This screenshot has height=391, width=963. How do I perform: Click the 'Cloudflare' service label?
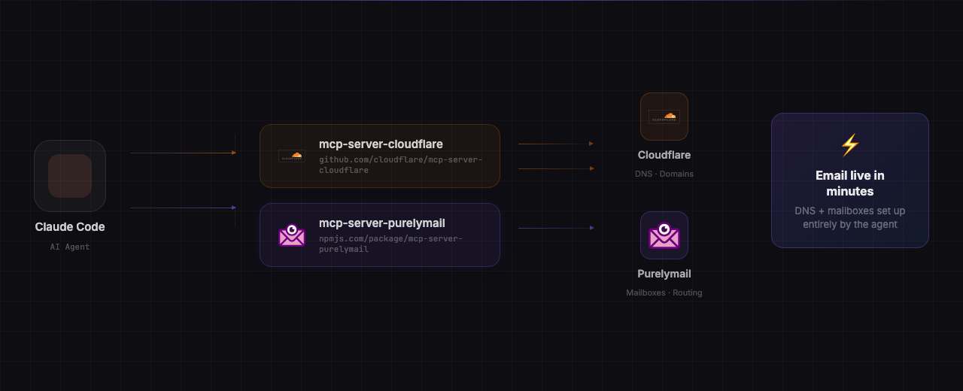coord(664,155)
